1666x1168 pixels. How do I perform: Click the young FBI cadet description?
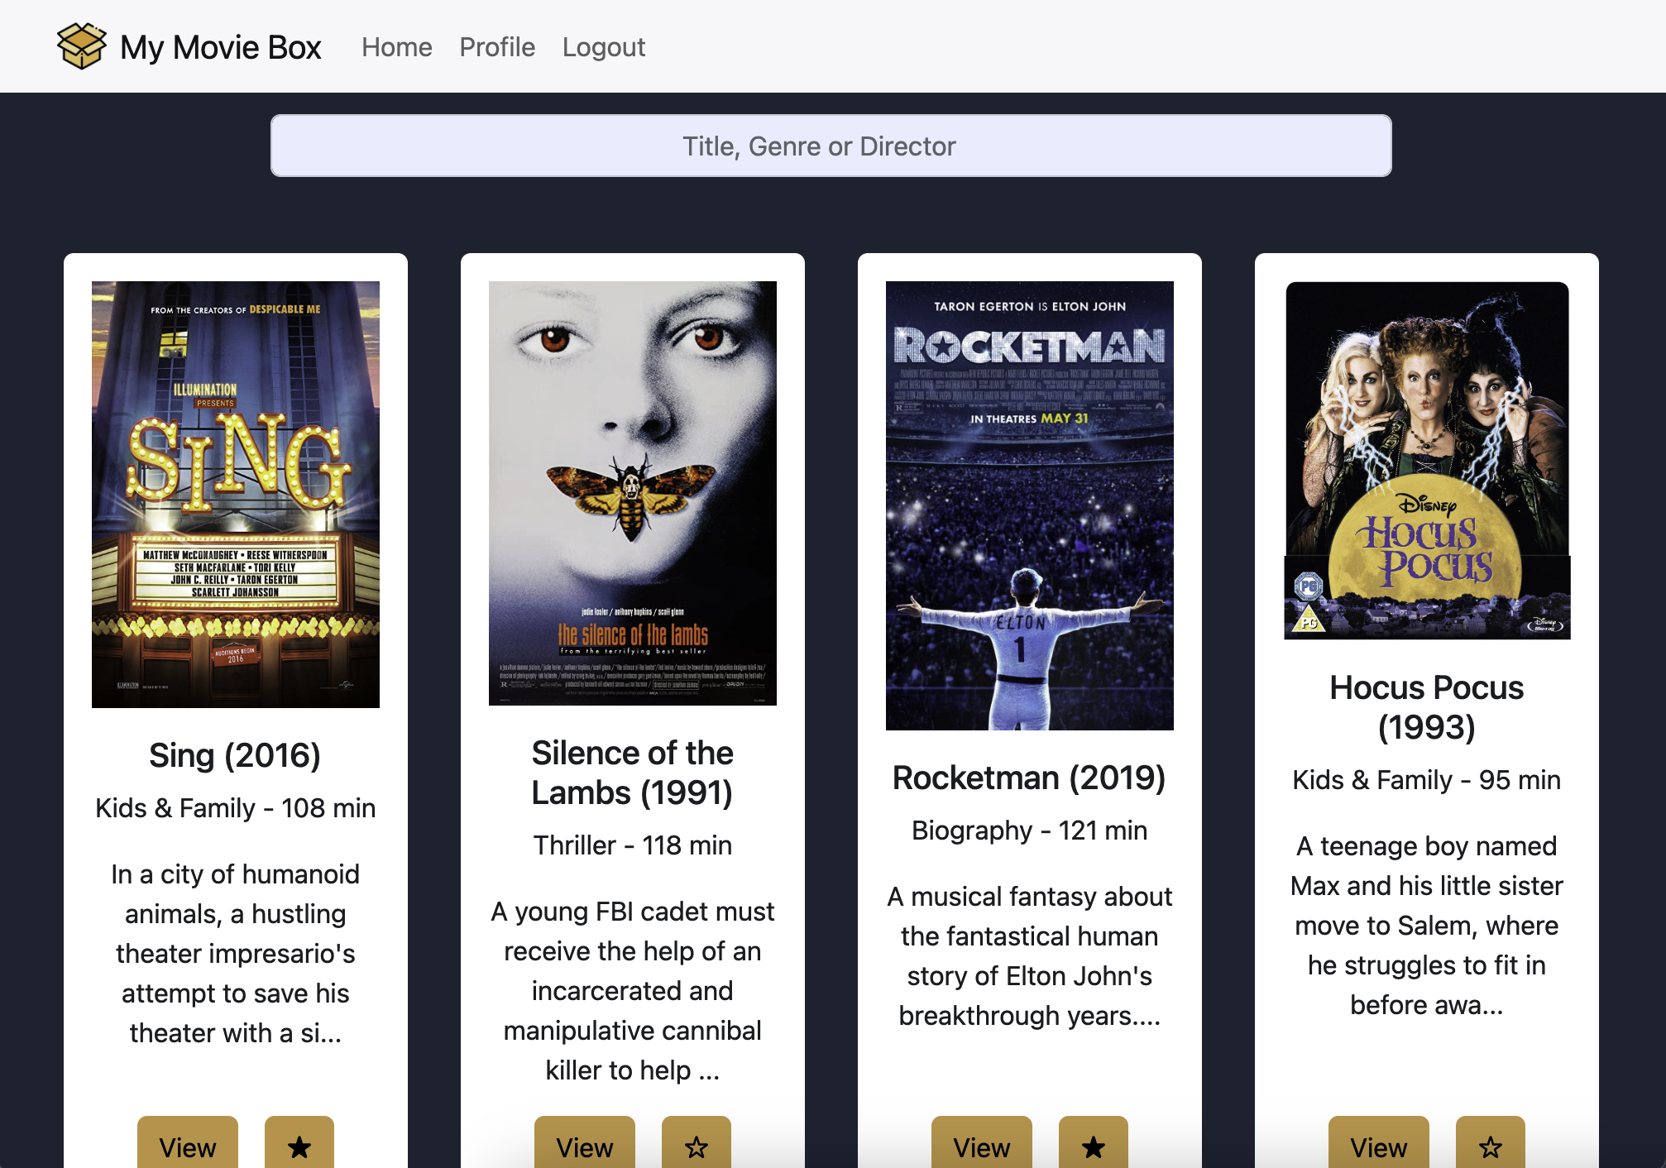pos(632,991)
